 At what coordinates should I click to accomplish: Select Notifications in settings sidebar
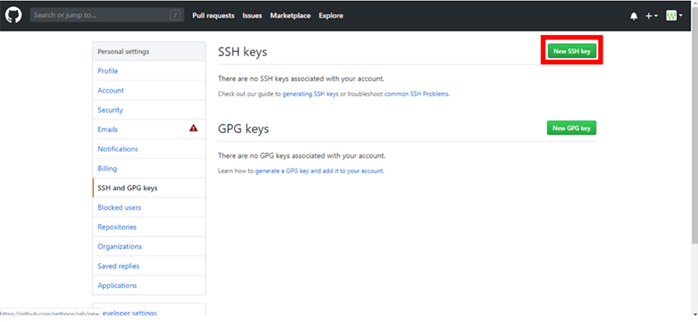point(149,149)
